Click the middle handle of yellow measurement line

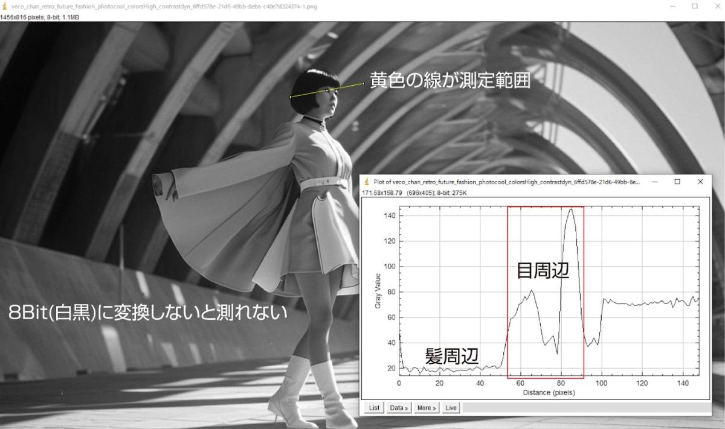click(327, 91)
